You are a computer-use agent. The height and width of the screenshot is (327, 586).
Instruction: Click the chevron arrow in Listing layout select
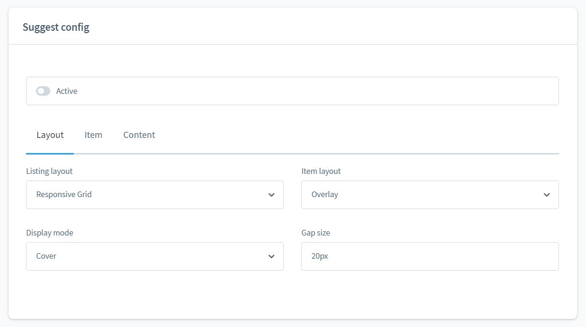271,195
